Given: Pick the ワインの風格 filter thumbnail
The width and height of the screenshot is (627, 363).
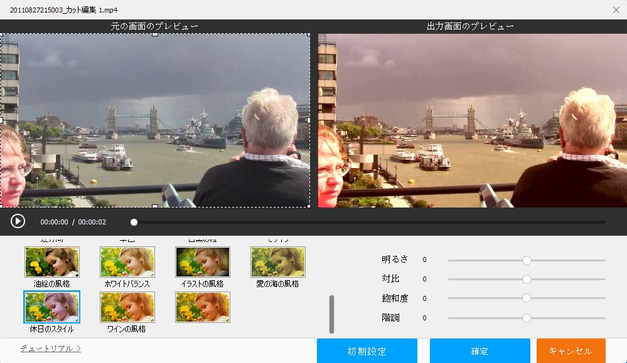Looking at the screenshot, I should (127, 307).
